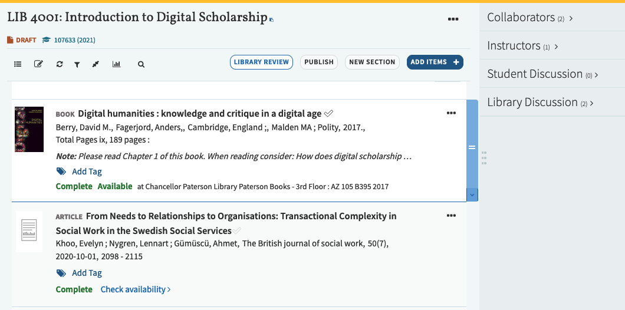Expand the Collaborators panel
The image size is (625, 310).
529,18
